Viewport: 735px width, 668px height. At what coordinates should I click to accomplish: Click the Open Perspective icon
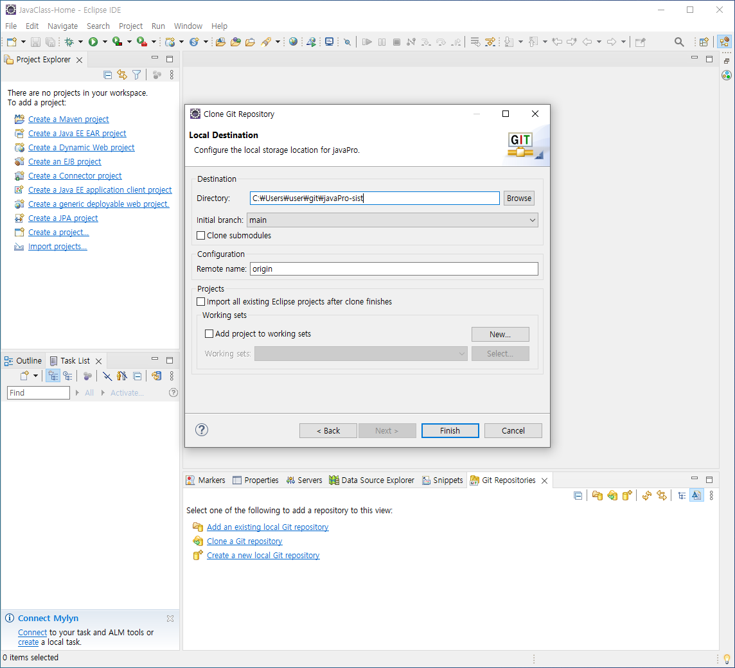(x=704, y=42)
